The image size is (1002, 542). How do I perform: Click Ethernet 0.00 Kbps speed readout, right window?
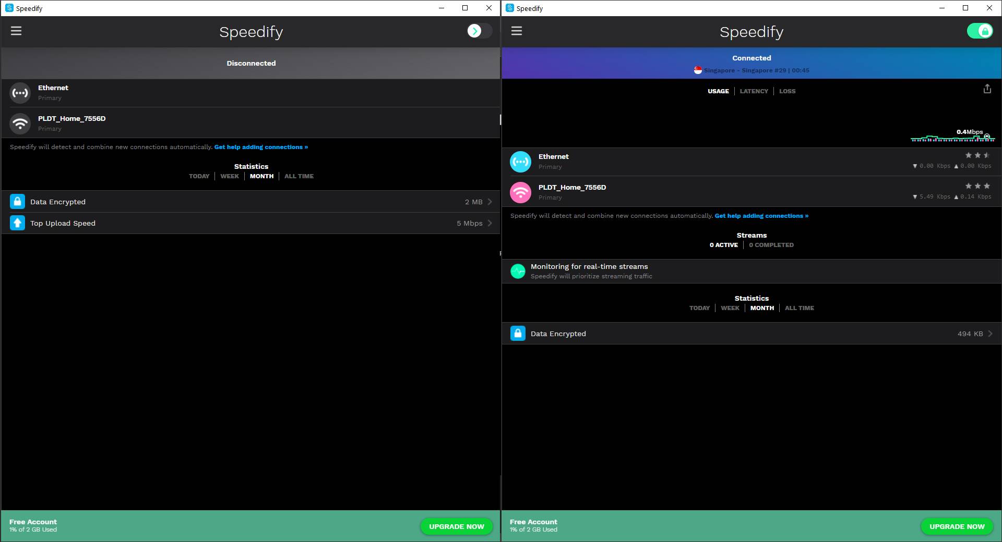[x=952, y=166]
